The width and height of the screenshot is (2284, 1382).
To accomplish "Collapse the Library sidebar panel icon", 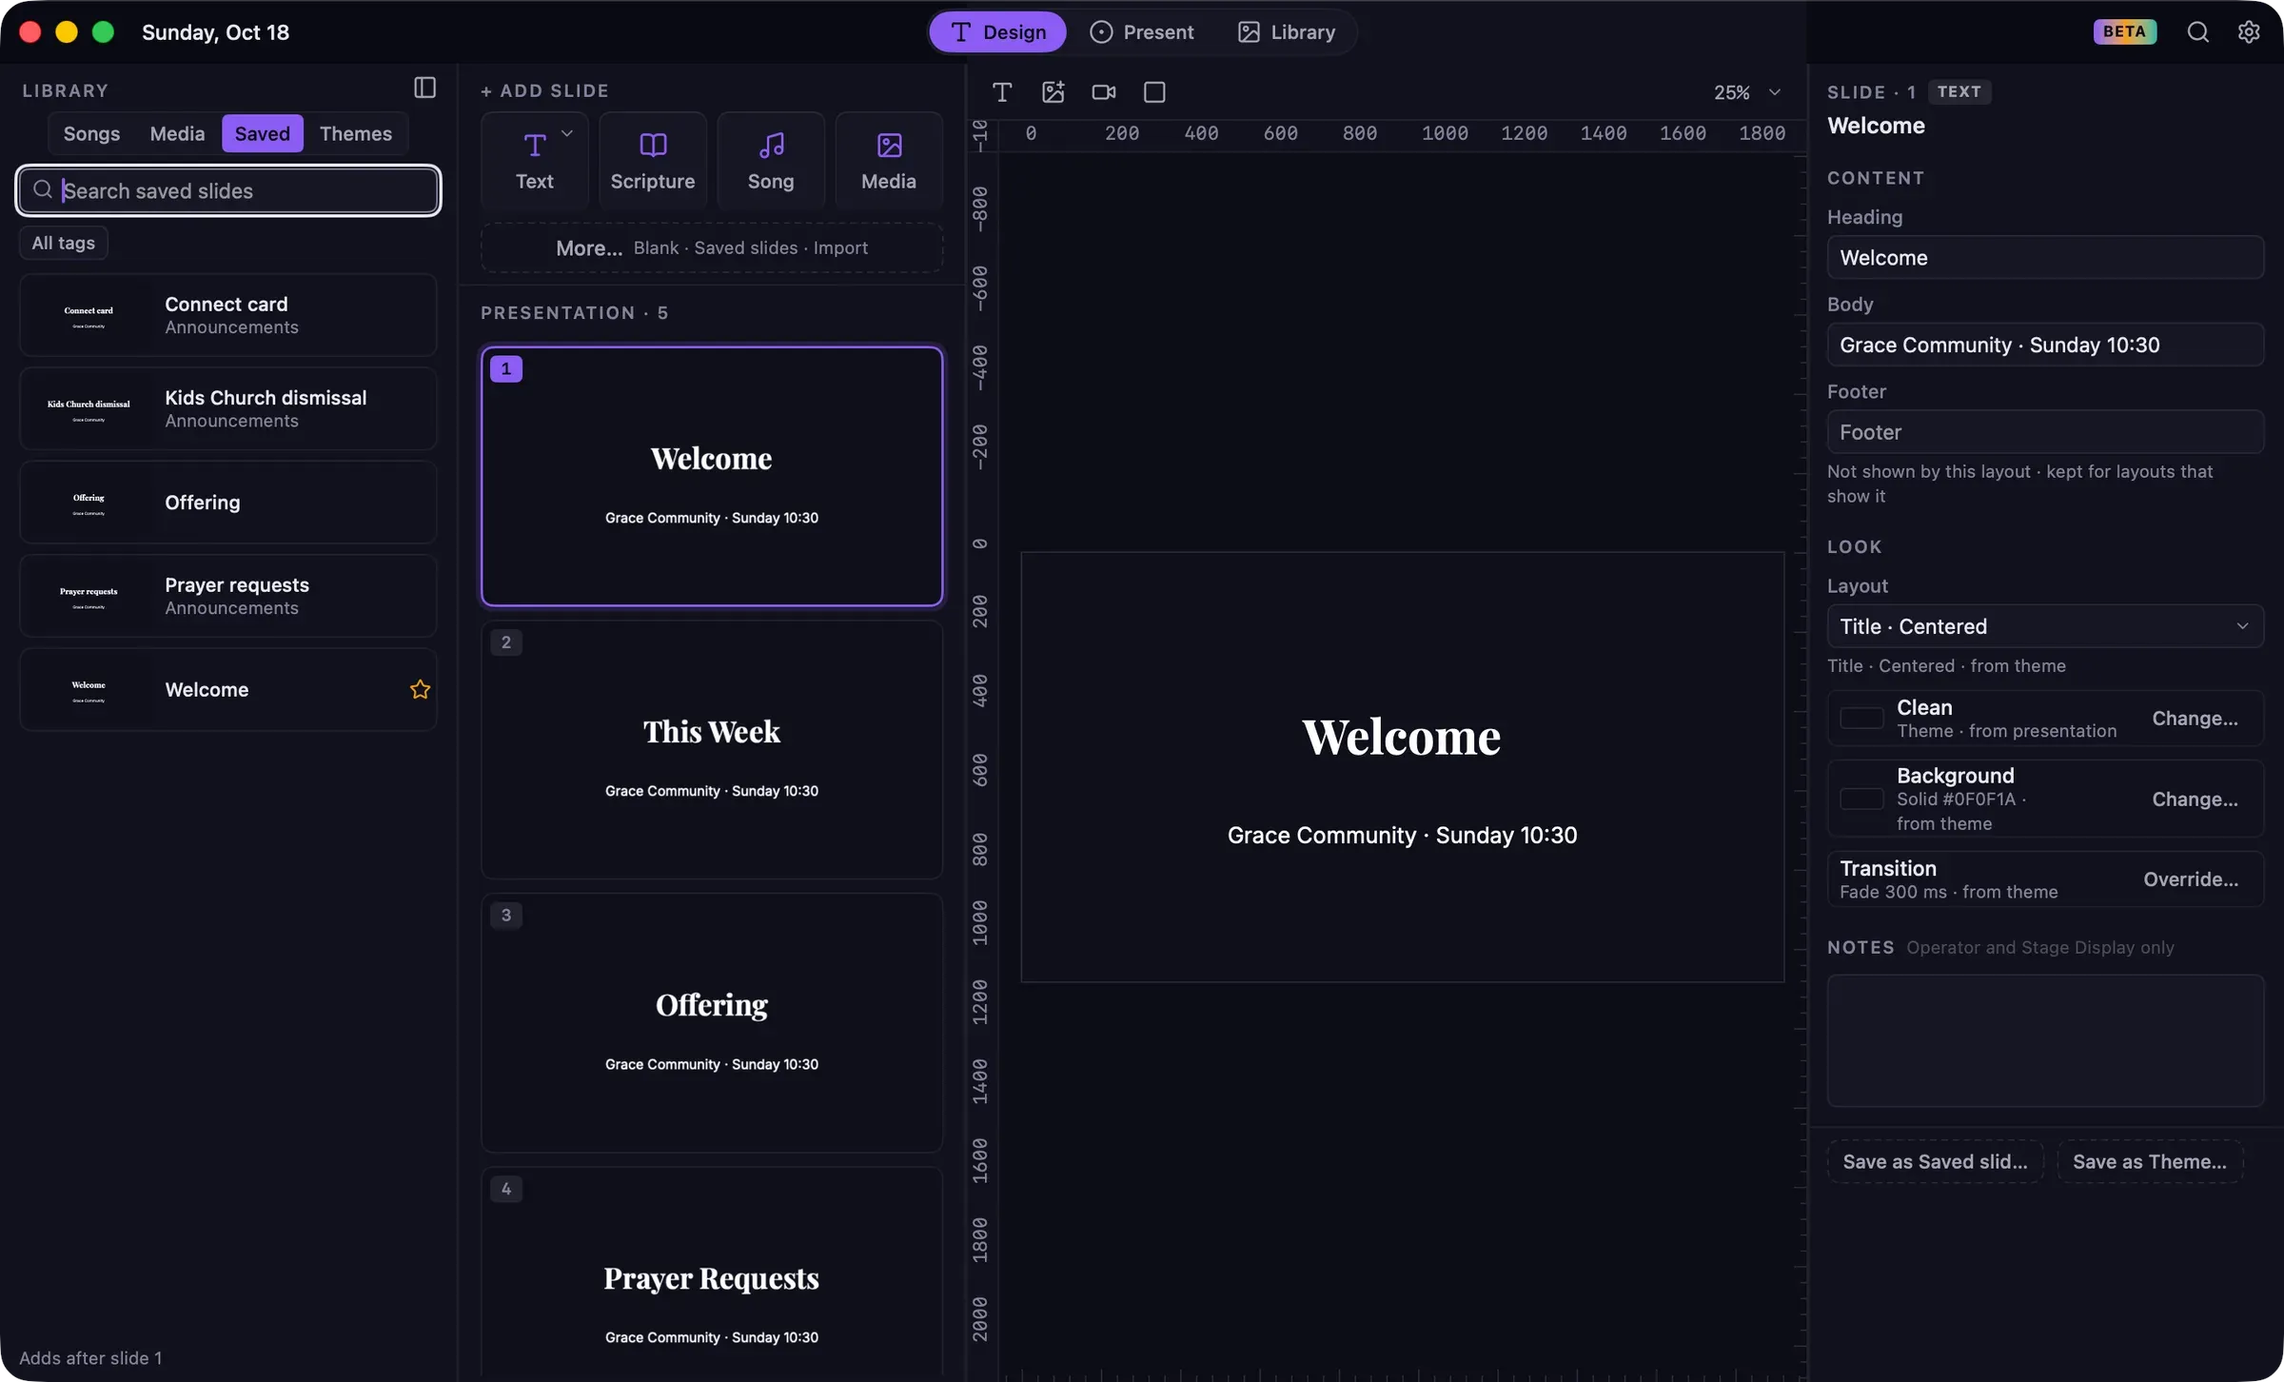I will 425,88.
